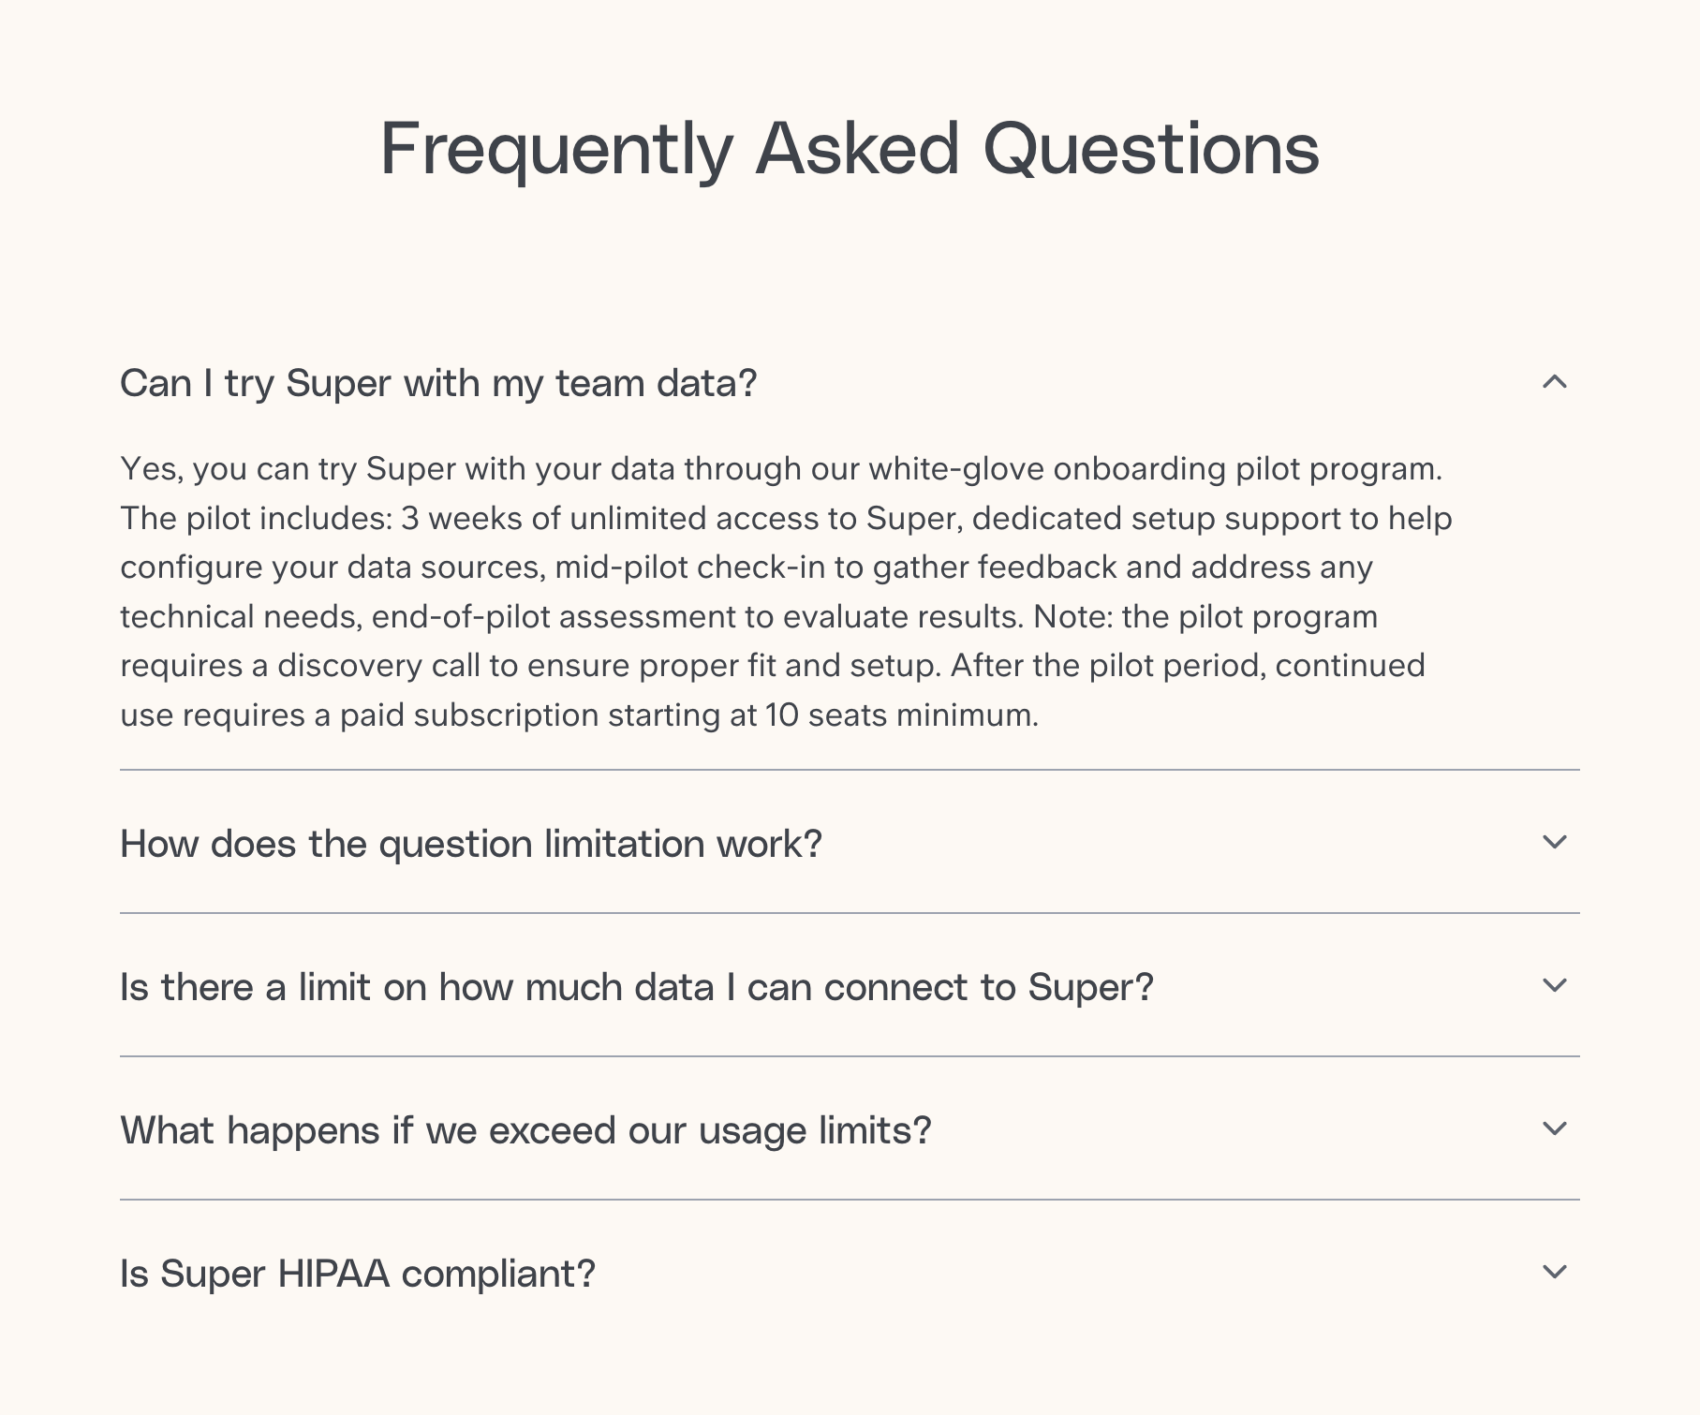
Task: Click chevron next to question limitation FAQ
Action: coord(1554,843)
